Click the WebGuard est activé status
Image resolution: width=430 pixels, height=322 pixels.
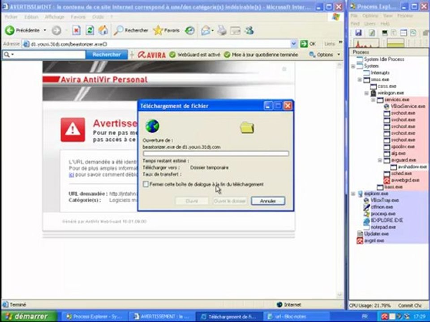click(195, 55)
